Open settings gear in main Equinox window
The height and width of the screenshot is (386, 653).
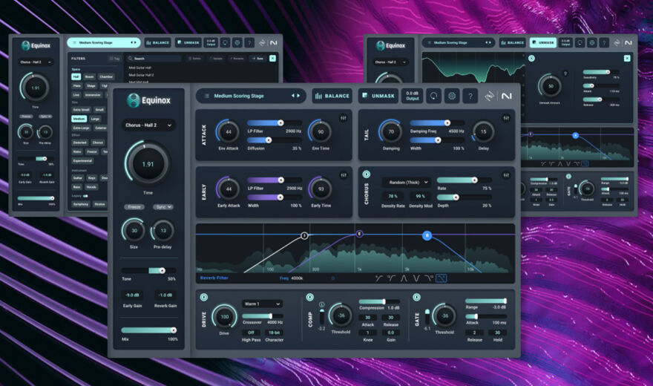click(450, 96)
